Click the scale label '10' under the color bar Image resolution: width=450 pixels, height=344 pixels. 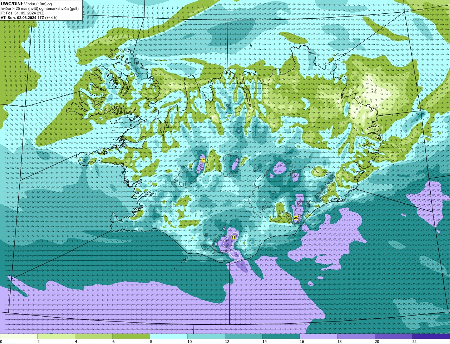(x=189, y=342)
